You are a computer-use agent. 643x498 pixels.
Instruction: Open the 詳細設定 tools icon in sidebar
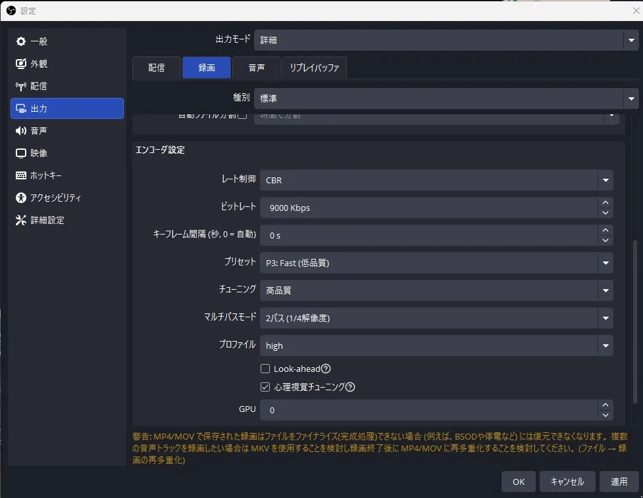[21, 220]
